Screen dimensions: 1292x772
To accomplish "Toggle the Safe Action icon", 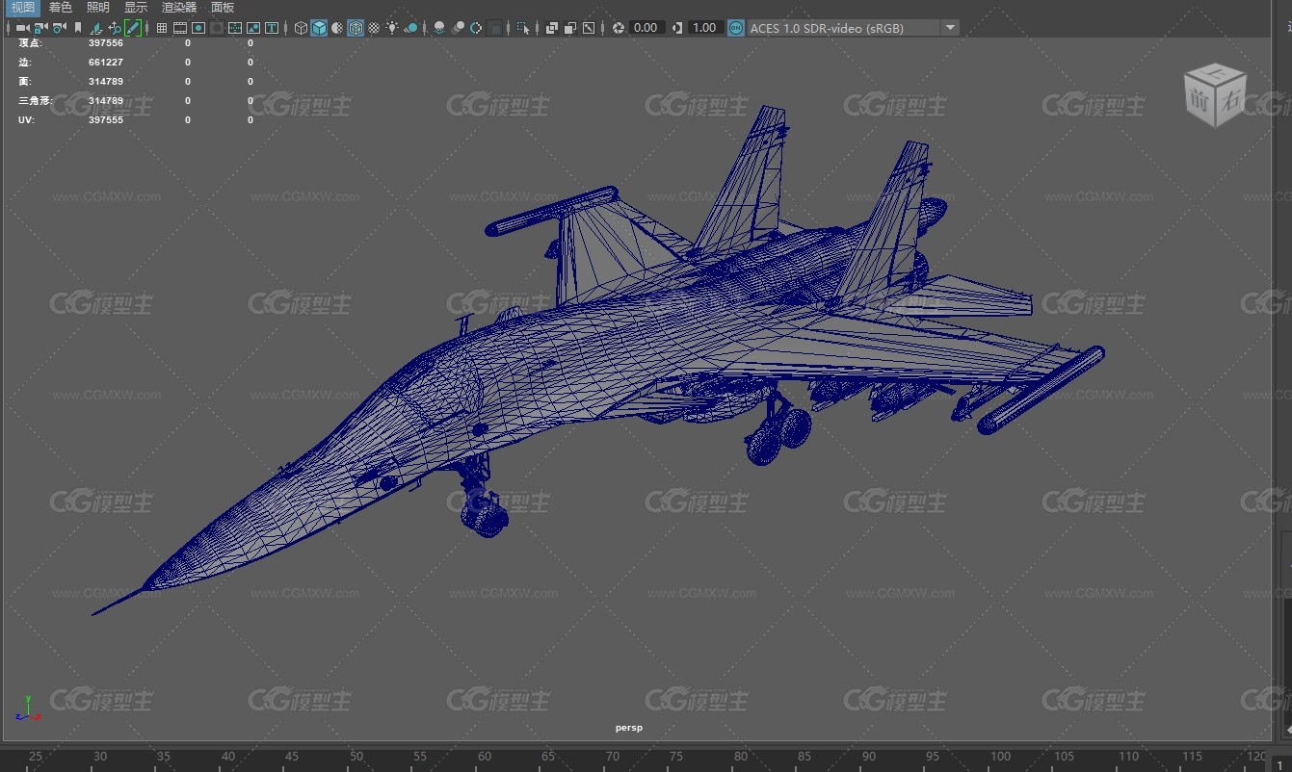I will click(x=253, y=28).
